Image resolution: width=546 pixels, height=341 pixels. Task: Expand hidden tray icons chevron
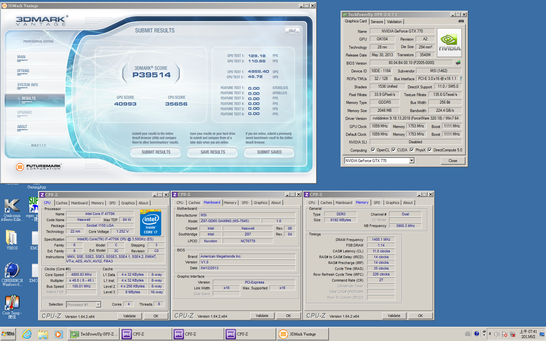pyautogui.click(x=490, y=334)
